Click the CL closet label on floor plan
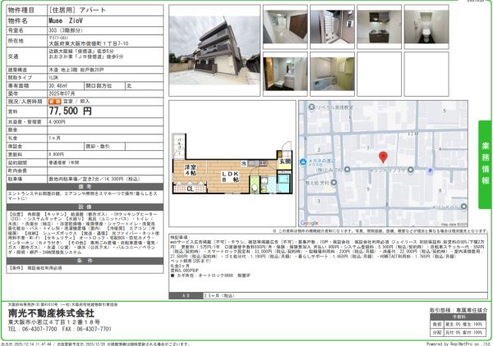Viewport: 493px width, 346px height. (x=191, y=189)
